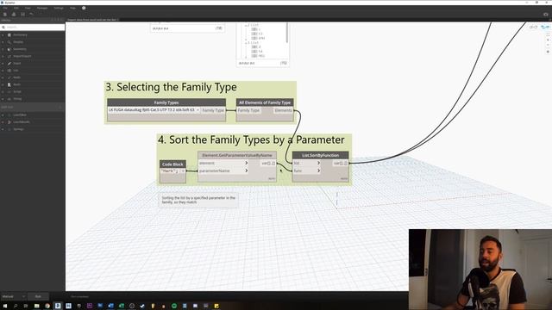
Task: Click the Elements output port
Action: click(x=283, y=110)
